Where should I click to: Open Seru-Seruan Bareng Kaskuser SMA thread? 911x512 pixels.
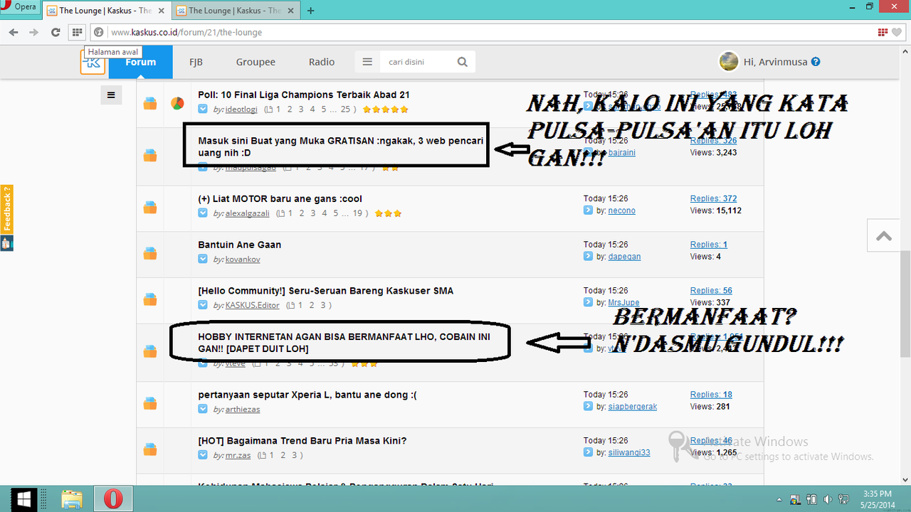click(326, 290)
